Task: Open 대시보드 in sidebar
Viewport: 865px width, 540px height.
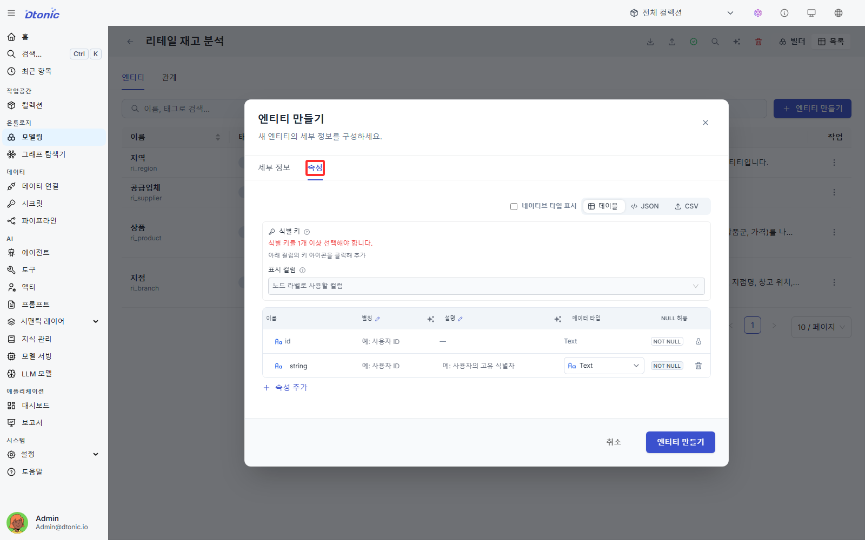Action: [x=54, y=406]
